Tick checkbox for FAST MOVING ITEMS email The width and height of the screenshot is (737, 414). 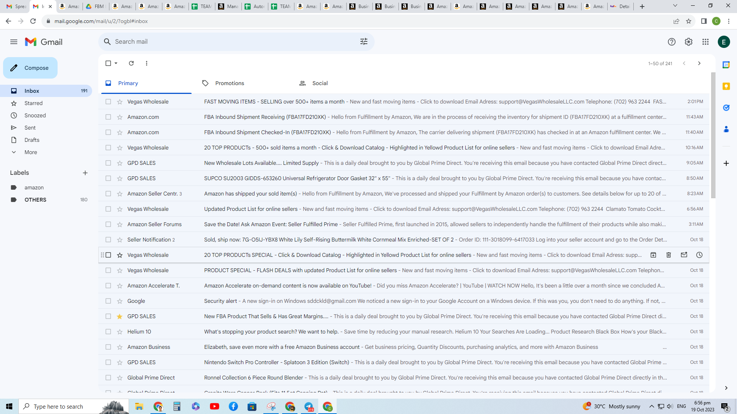[x=108, y=102]
